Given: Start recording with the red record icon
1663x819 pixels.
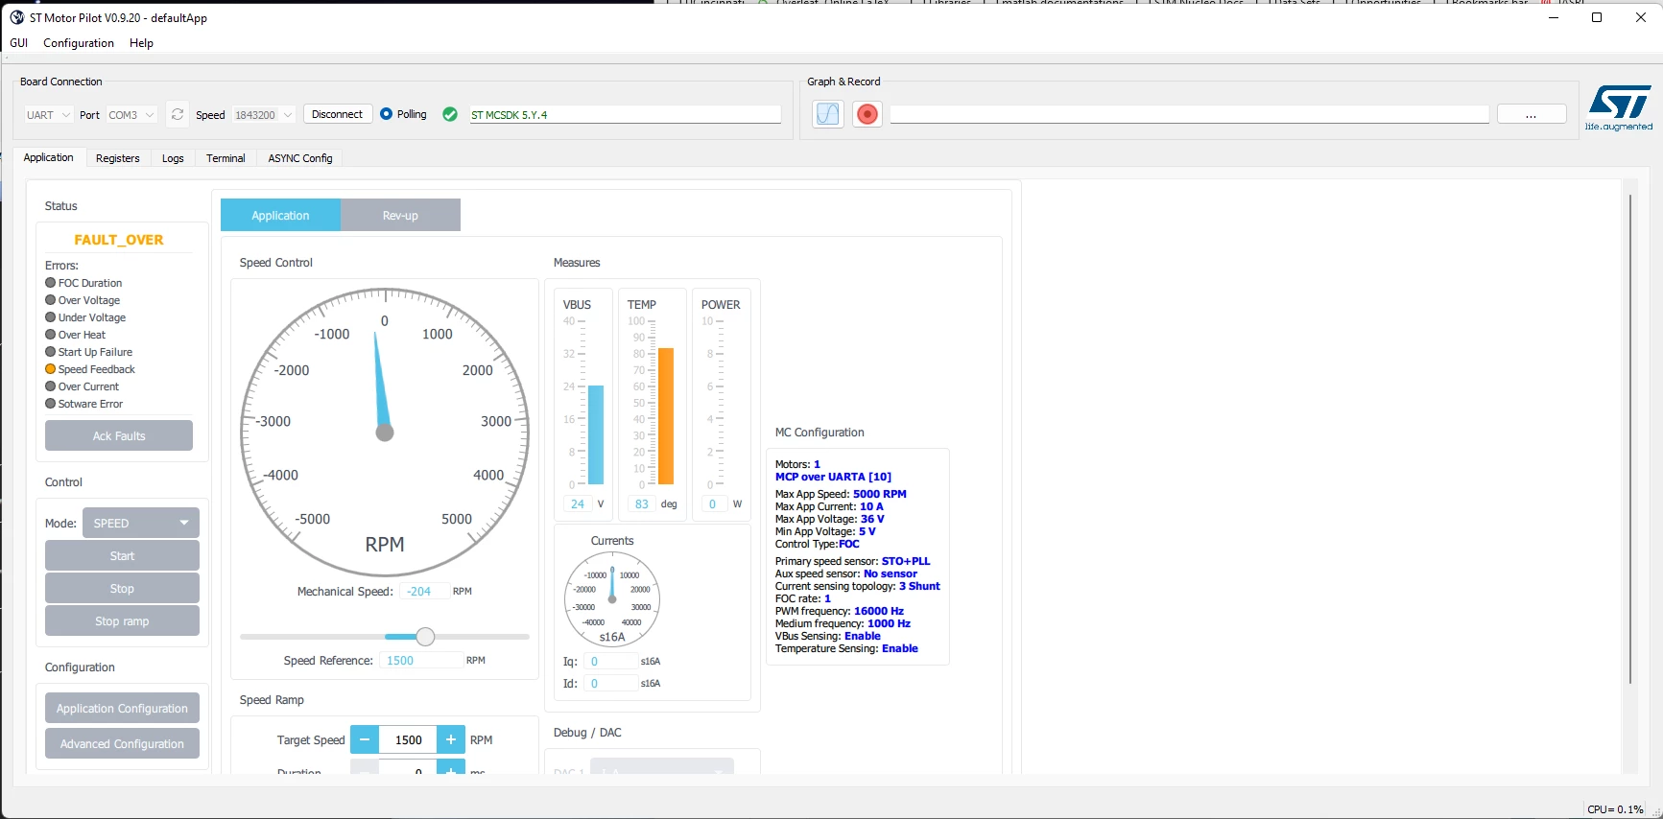Looking at the screenshot, I should pos(867,114).
